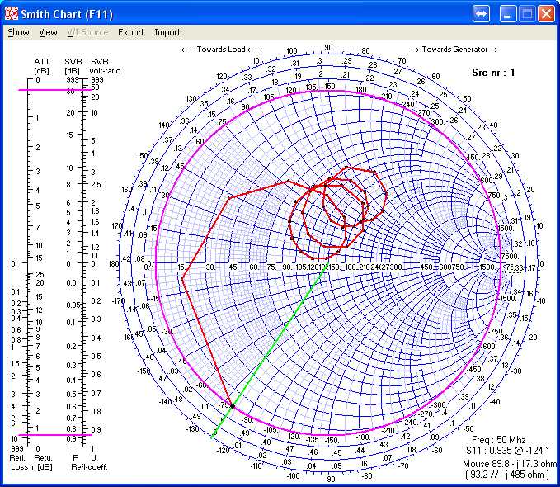Click the greyed-out VI-Source menu
Image resolution: width=560 pixels, height=487 pixels.
87,32
